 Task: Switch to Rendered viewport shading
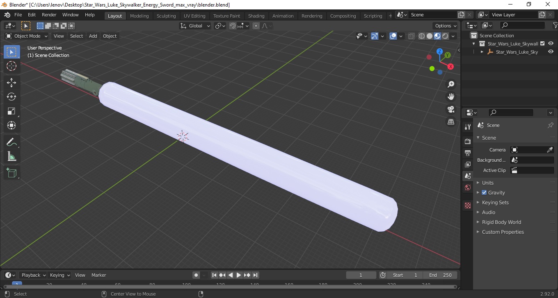point(445,36)
